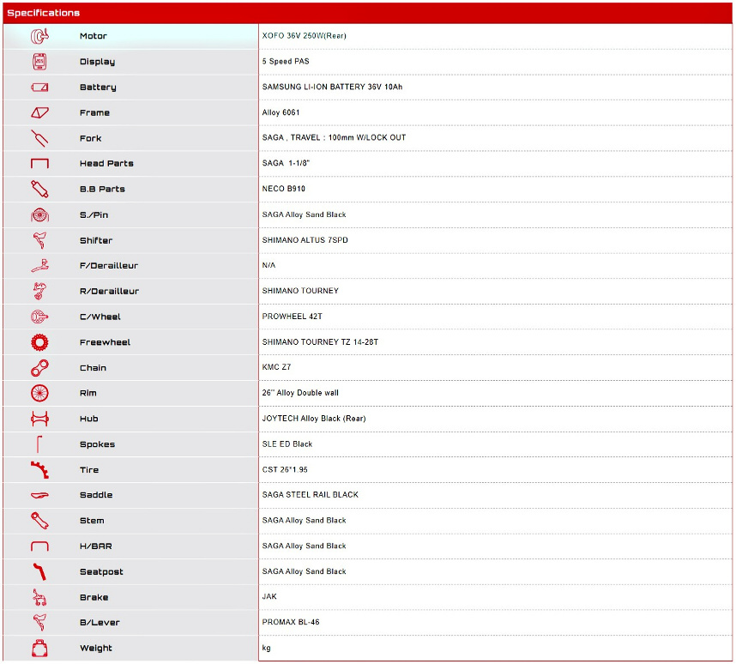This screenshot has width=736, height=664.
Task: Click value 'KMC Z7'
Action: 276,367
